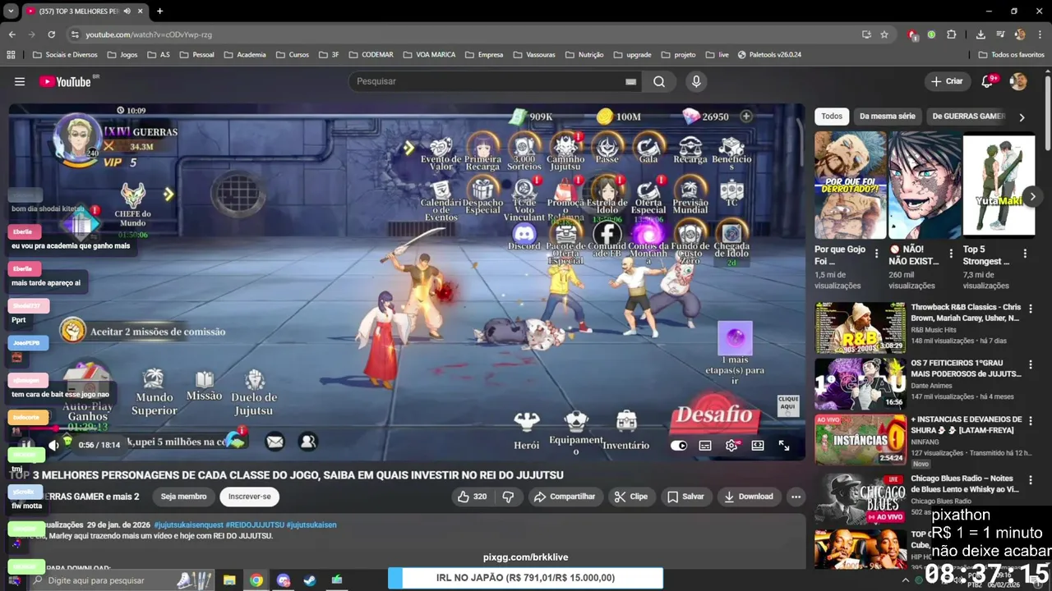Open the Chicago Blues Radio live thumbnail
1052x591 pixels.
861,498
